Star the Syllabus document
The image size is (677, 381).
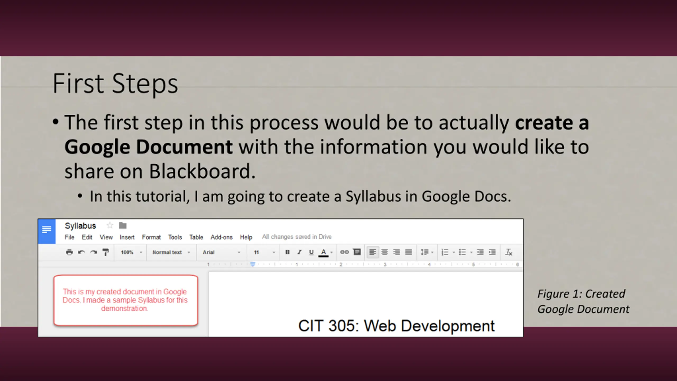coord(110,225)
